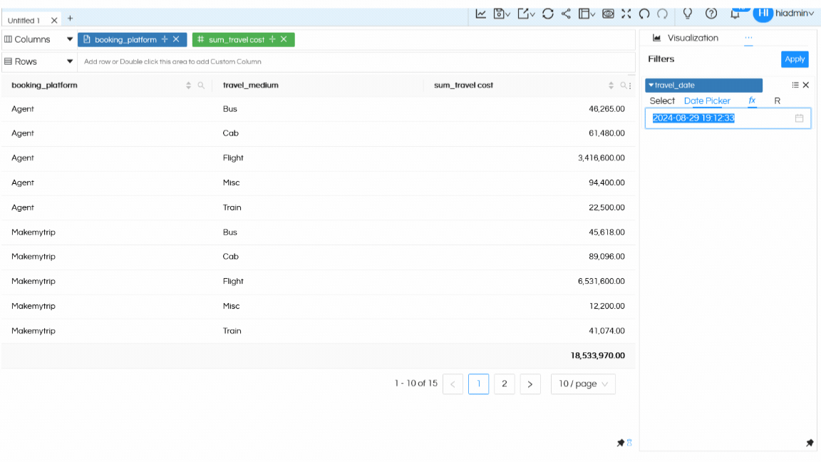Apply the filters
Viewport: 821px width, 462px height.
point(795,59)
